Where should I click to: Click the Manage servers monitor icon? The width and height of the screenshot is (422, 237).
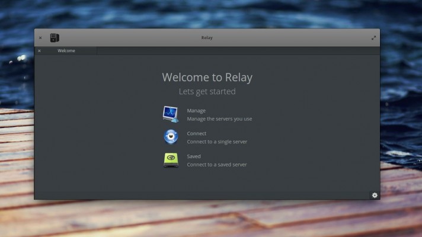coord(171,114)
